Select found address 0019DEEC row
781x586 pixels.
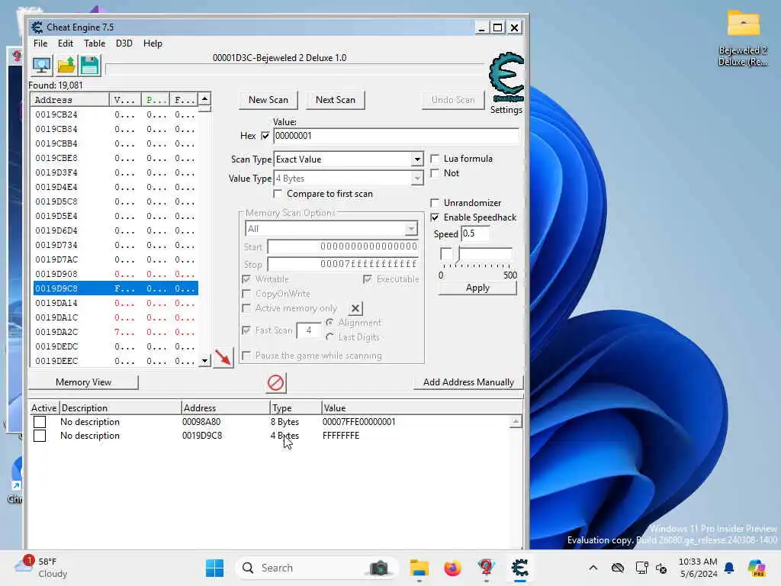pyautogui.click(x=116, y=361)
